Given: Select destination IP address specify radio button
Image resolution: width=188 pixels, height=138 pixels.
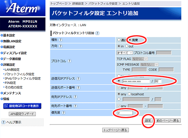Looking at the screenshot, I should (119, 99).
